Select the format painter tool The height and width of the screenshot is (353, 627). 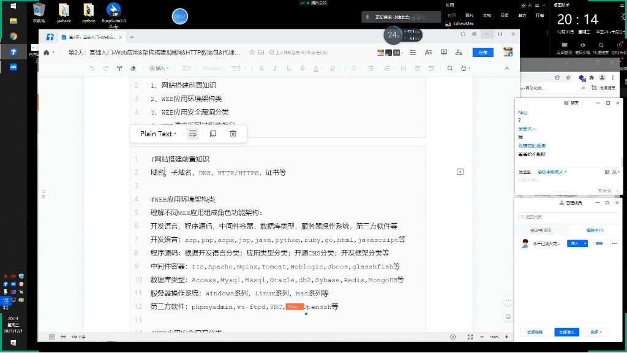pyautogui.click(x=119, y=69)
